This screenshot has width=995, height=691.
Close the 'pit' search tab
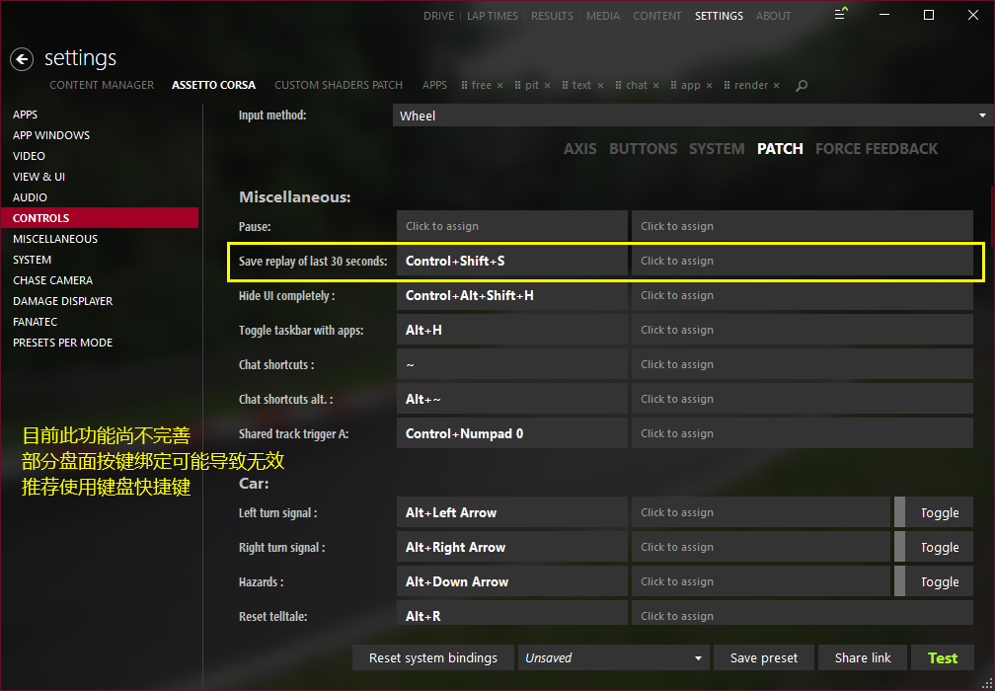point(548,85)
